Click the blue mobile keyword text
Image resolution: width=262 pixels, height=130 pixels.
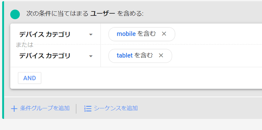coord(126,34)
